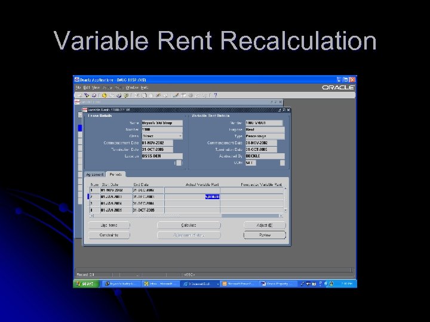The width and height of the screenshot is (430, 322).
Task: Open the Help menu
Action: 145,88
